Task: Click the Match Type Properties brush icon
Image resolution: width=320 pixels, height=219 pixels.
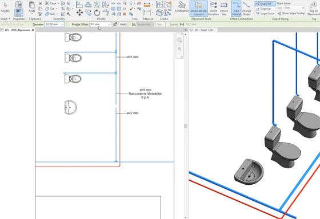Action: pyautogui.click(x=41, y=14)
